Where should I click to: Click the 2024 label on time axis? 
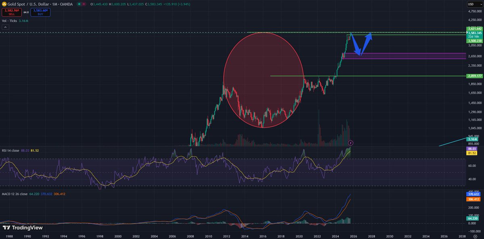(335, 236)
